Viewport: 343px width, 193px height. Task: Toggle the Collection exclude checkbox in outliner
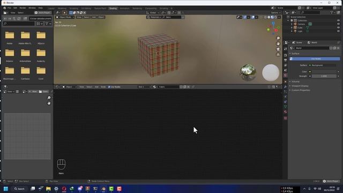(x=292, y=20)
